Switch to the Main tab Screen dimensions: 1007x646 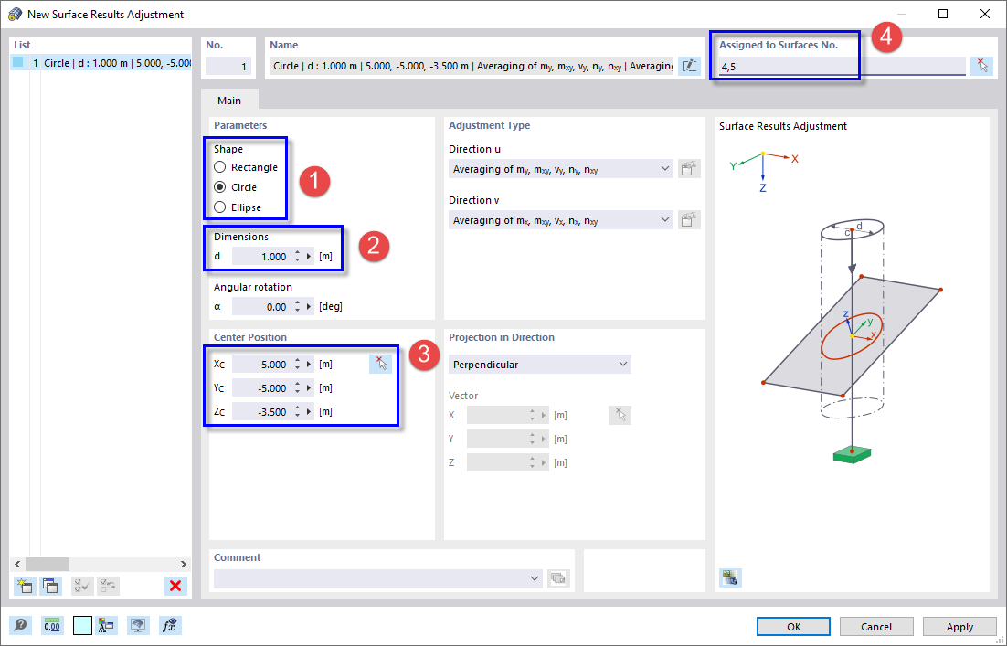coord(228,101)
